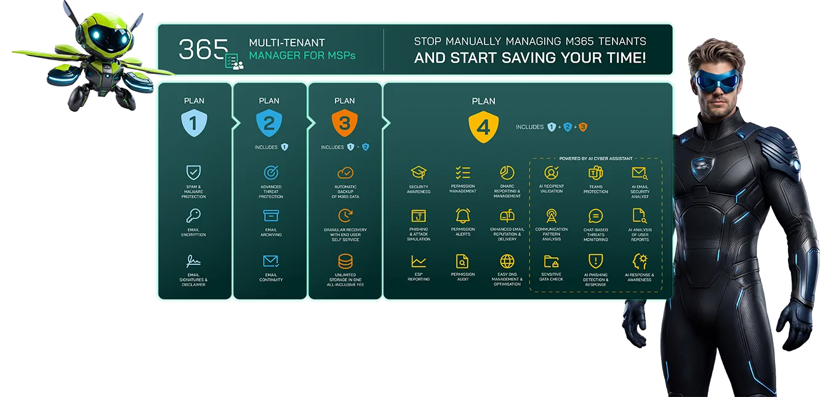
Task: Click 'AND START SAVING YOUR TIME!' headline
Action: (530, 58)
